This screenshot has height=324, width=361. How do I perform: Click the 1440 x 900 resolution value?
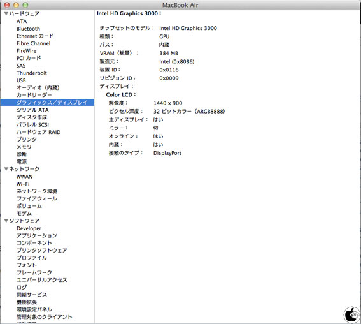(167, 103)
